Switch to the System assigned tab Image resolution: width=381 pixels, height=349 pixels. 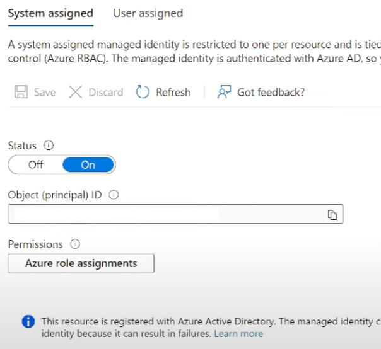click(50, 13)
